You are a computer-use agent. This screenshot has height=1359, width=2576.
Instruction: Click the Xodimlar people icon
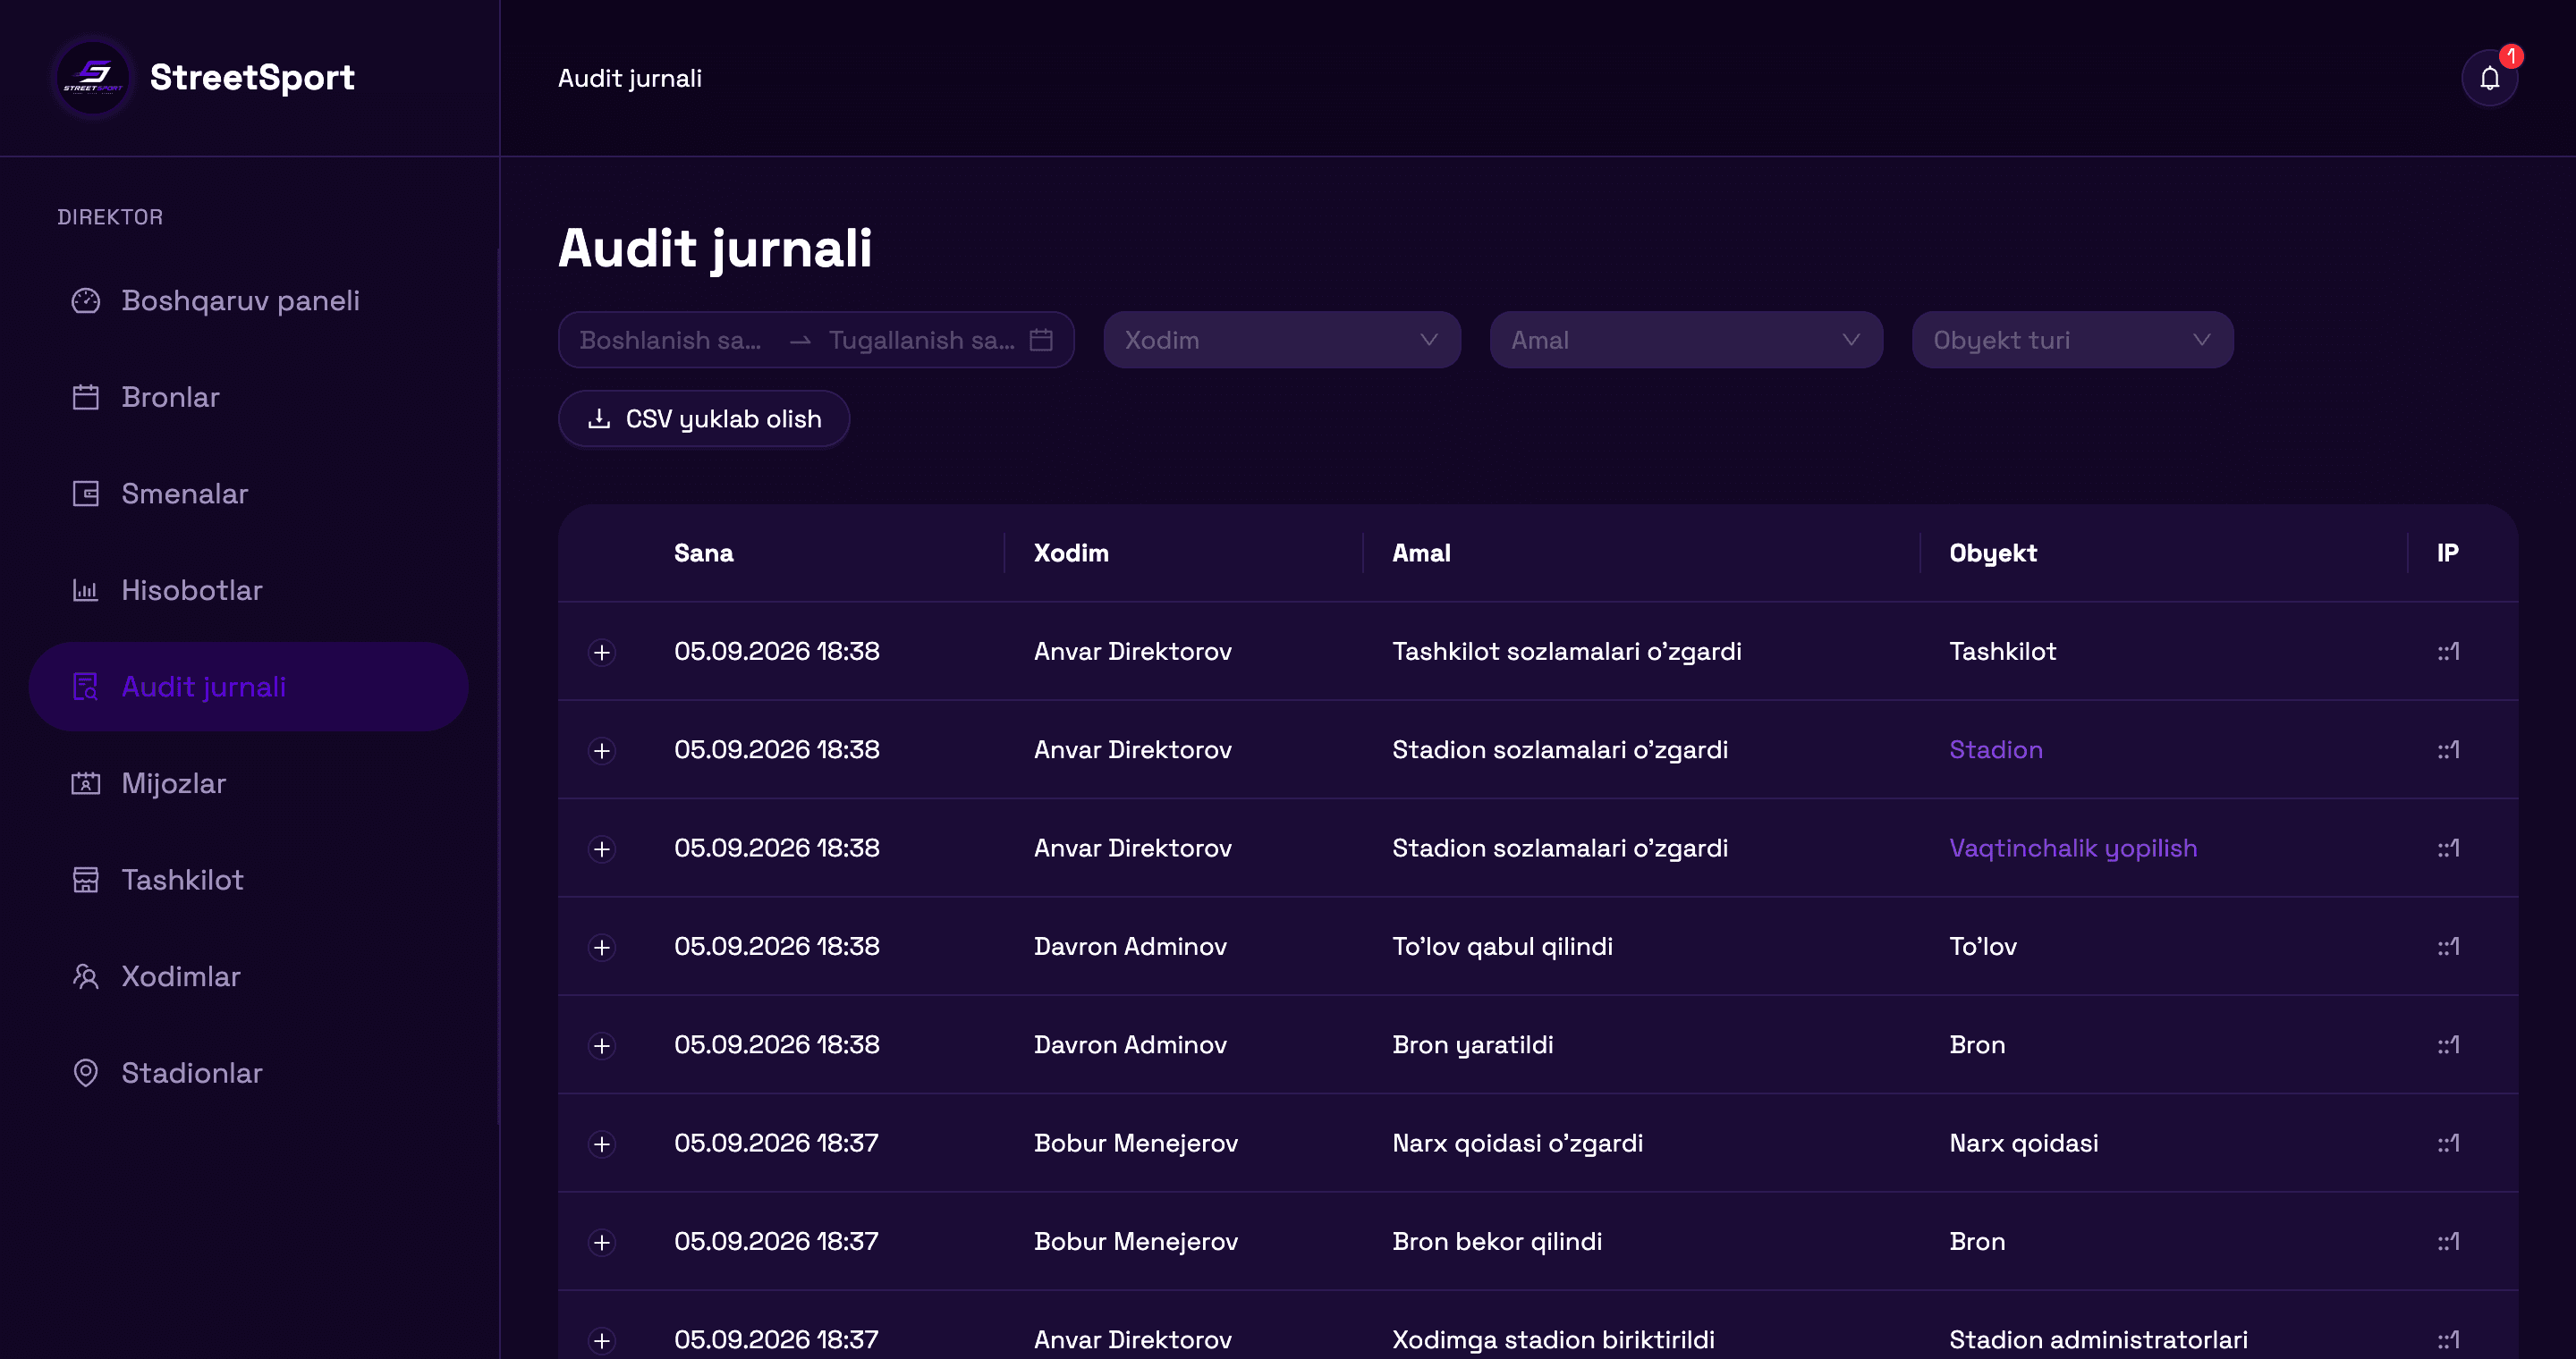tap(86, 976)
